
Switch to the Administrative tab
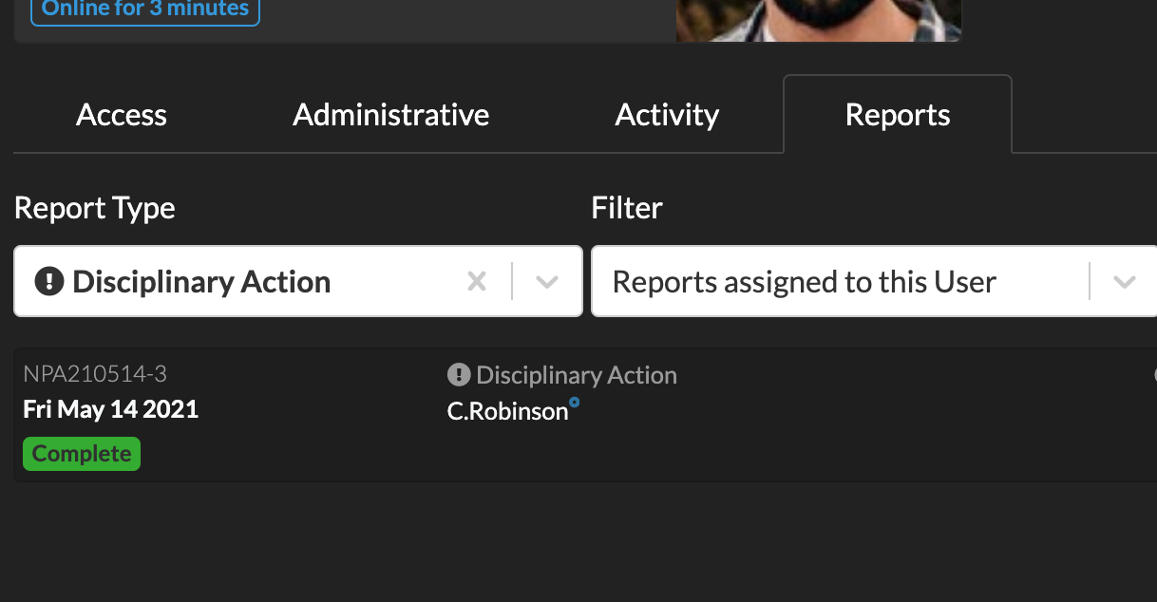point(390,114)
